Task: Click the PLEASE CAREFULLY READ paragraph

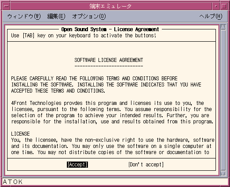Action: click(106, 85)
